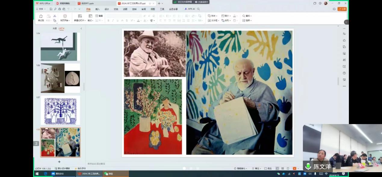The image size is (382, 177).
Task: Click the Undo arrow icon
Action: [69, 9]
